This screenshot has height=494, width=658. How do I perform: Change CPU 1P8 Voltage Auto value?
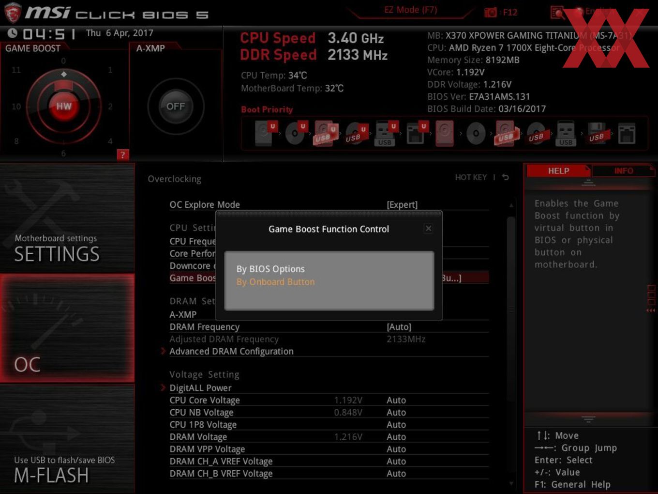coord(396,425)
